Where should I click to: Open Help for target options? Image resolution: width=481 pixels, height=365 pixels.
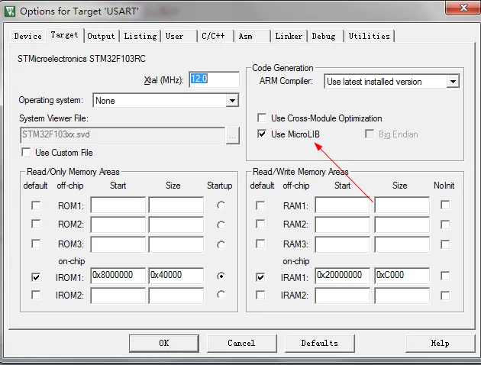441,343
